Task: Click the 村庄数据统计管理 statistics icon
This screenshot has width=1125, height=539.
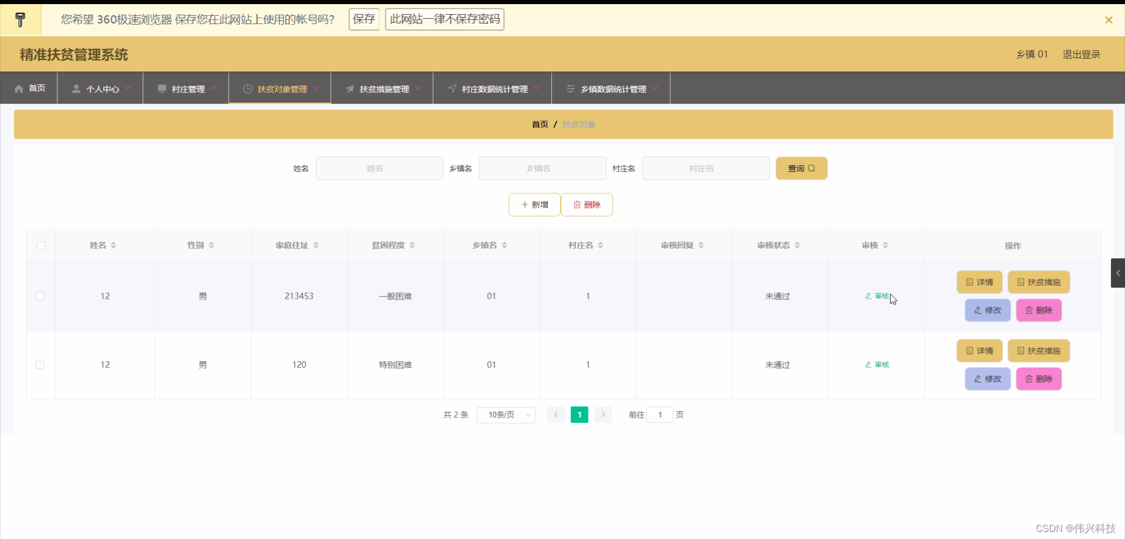Action: click(452, 88)
